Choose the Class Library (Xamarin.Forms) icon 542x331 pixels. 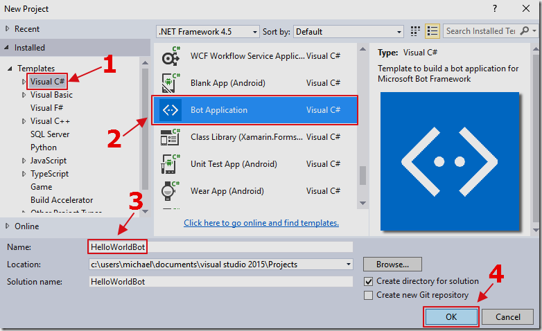(171, 137)
